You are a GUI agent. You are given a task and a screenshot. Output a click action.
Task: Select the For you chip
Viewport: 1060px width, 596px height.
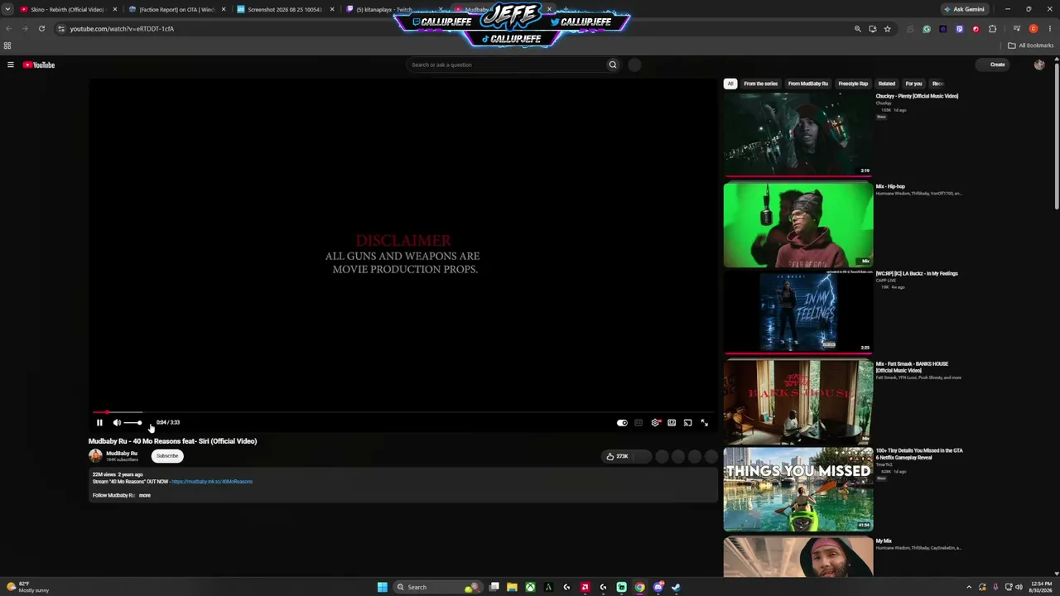913,84
